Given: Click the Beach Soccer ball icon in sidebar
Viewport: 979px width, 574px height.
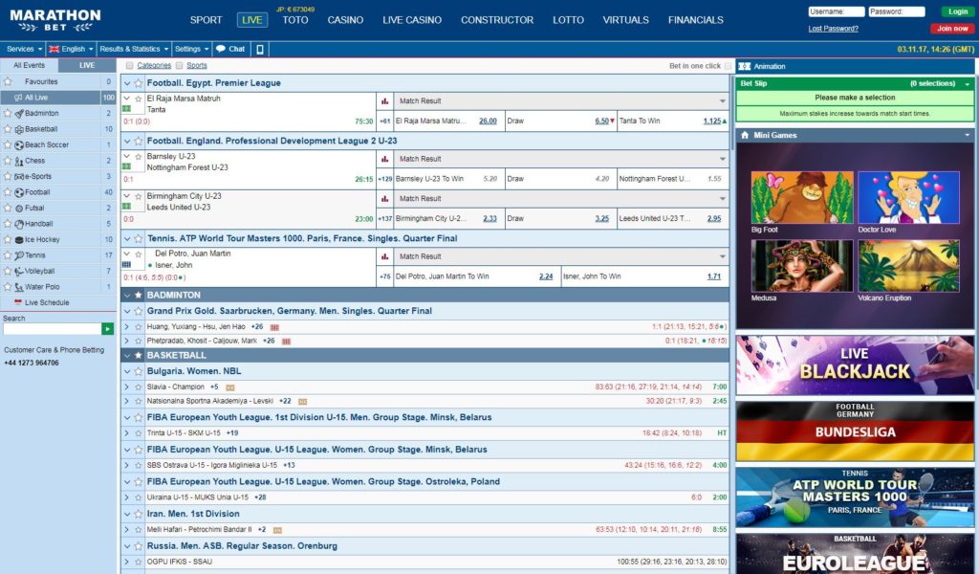Looking at the screenshot, I should [19, 144].
